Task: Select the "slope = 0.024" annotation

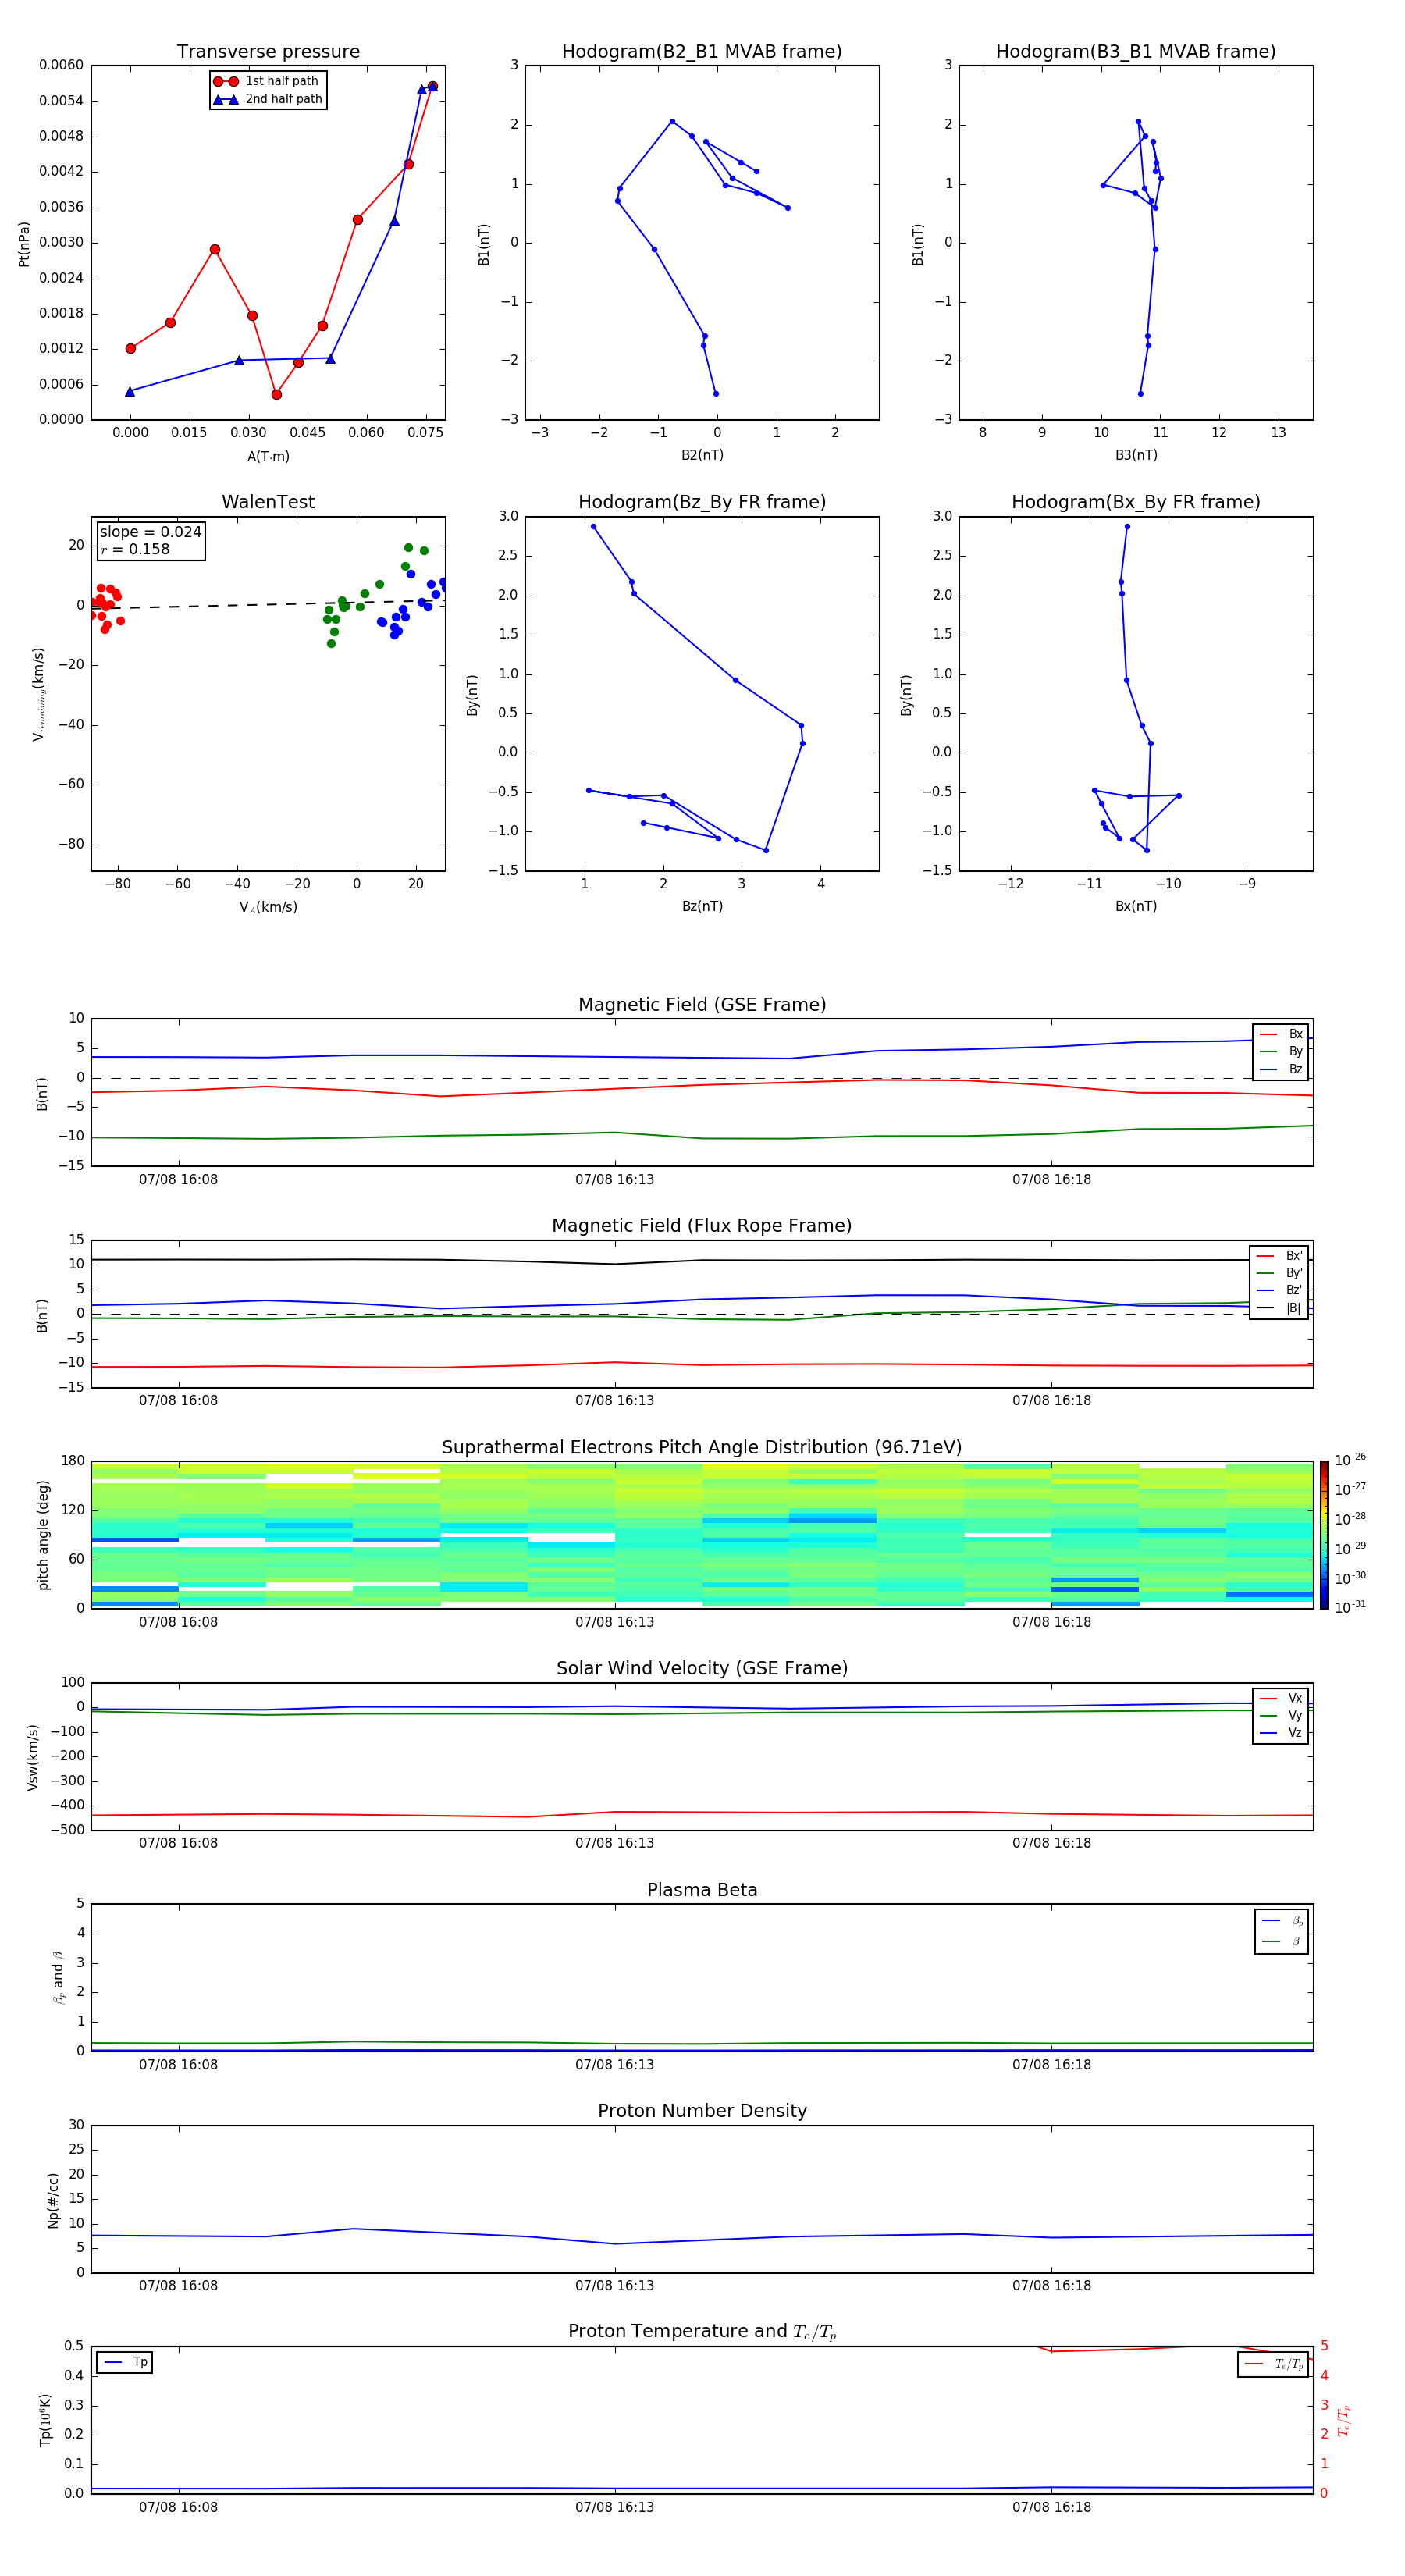Action: pos(150,532)
